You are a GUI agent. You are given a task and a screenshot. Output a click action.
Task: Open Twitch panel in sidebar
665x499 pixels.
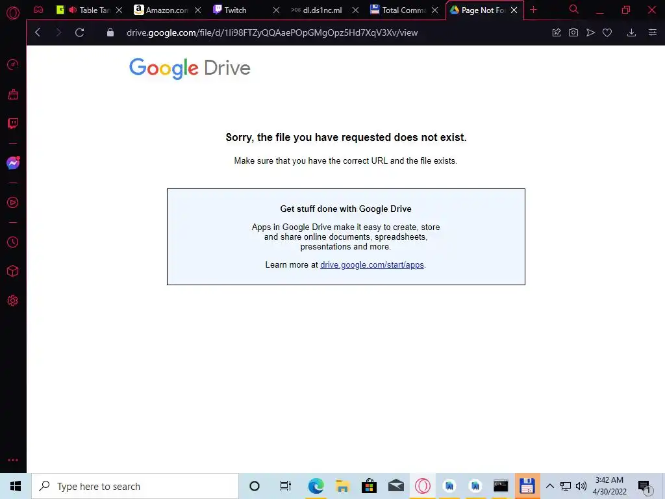[13, 123]
